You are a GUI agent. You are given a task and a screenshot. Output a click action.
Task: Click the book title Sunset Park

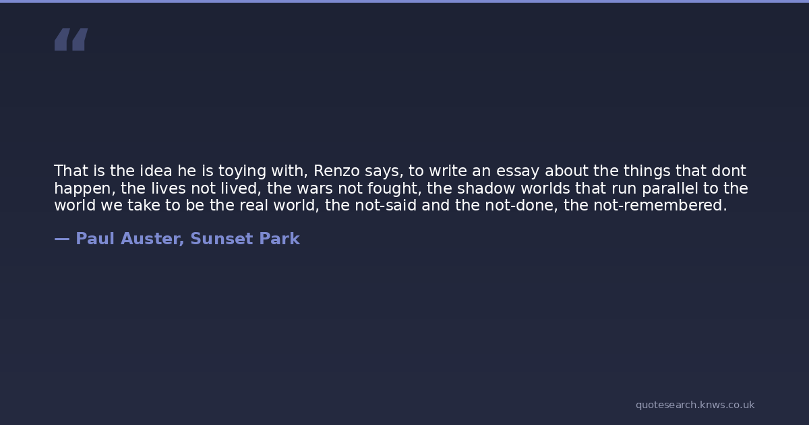[x=245, y=239]
